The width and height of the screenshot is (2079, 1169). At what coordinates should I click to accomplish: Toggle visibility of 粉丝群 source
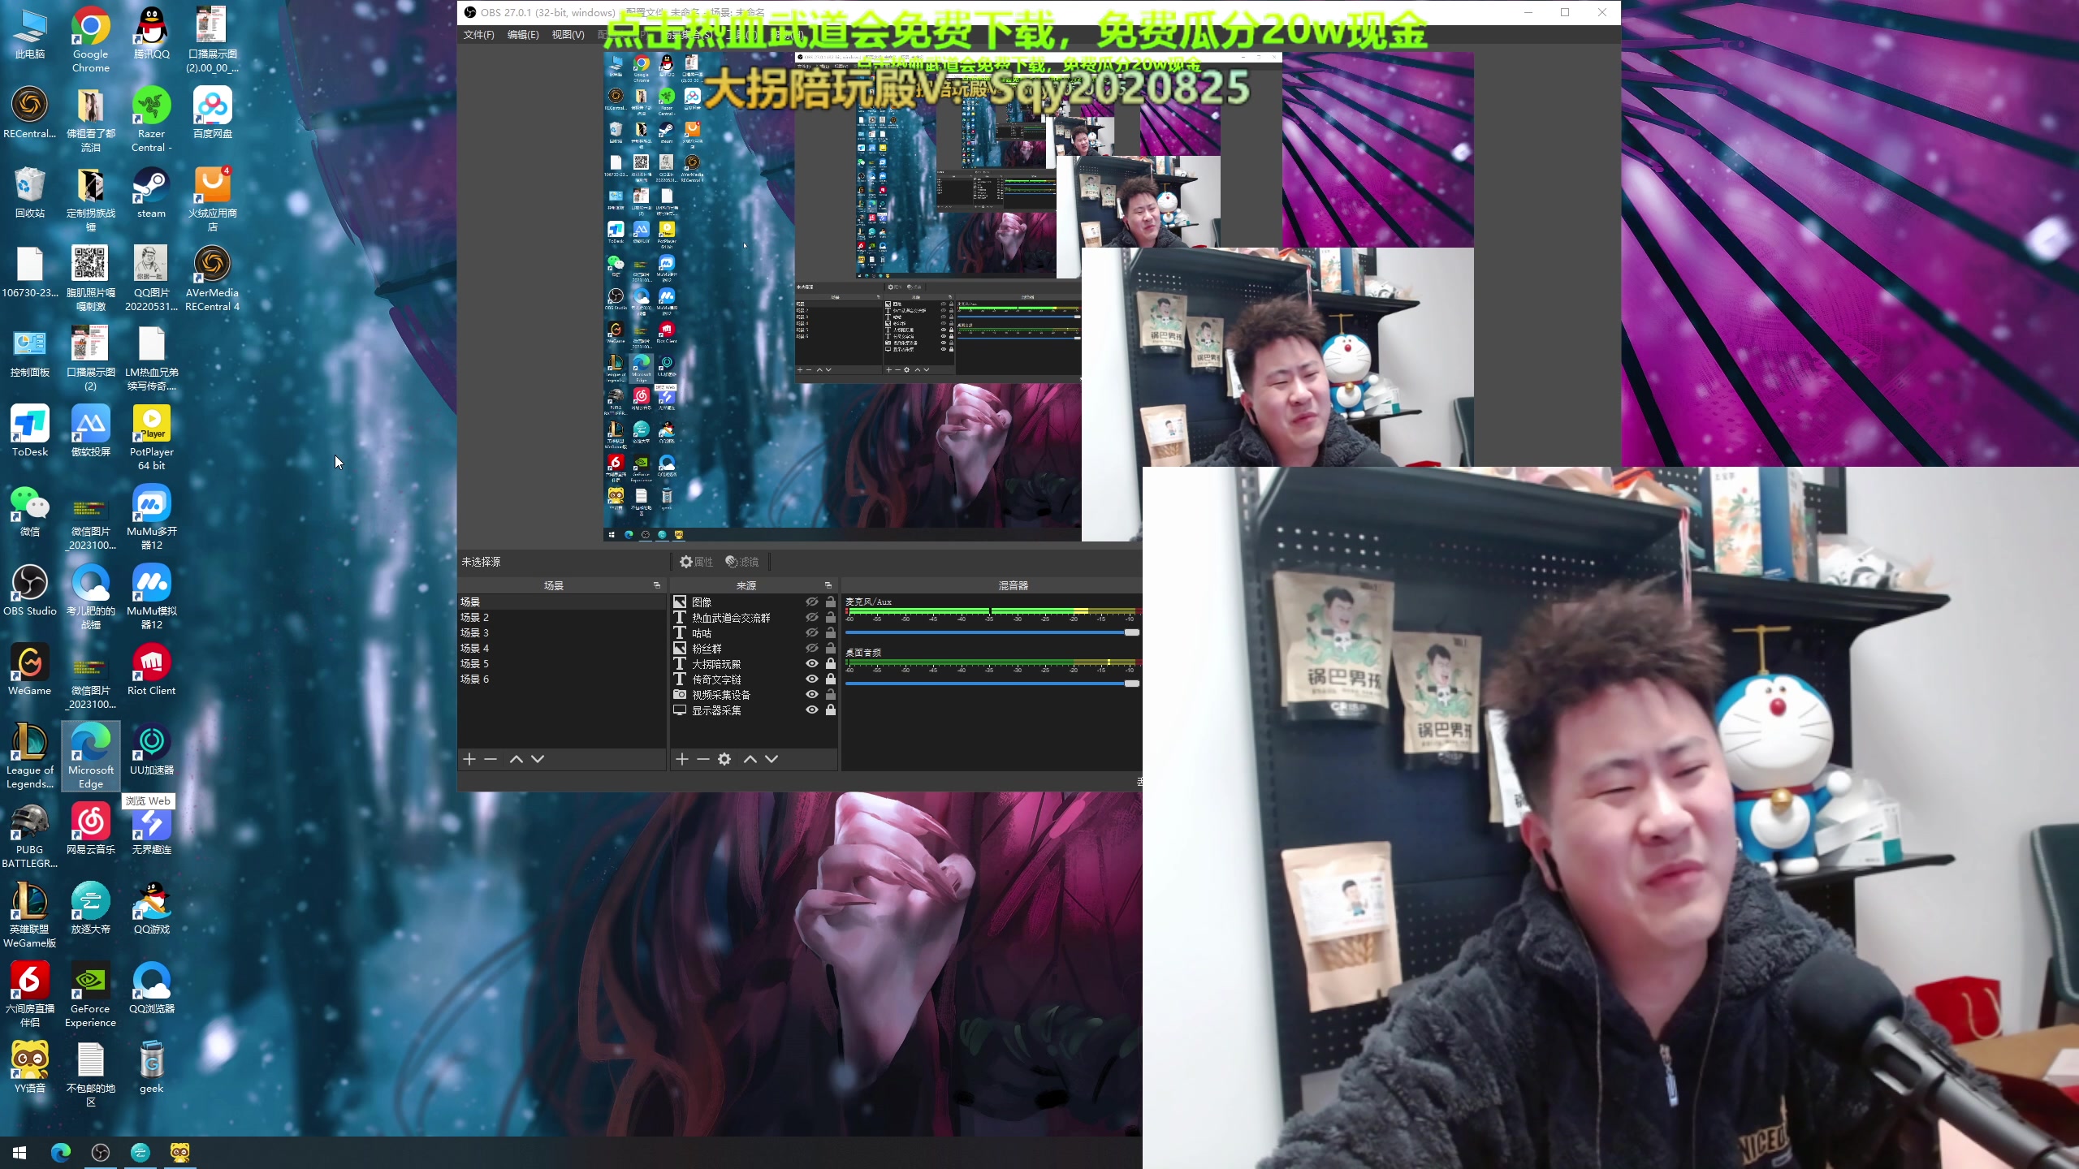pyautogui.click(x=811, y=649)
